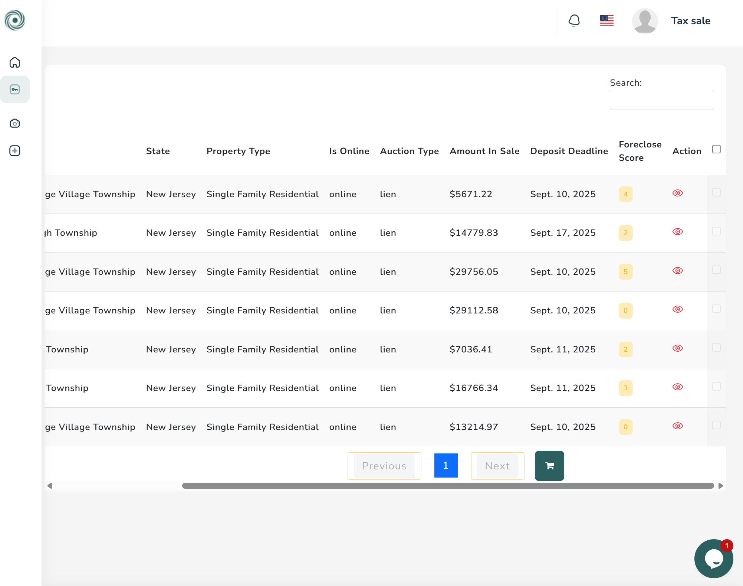Click the eye icon for $29756.05 row
743x586 pixels.
click(677, 271)
